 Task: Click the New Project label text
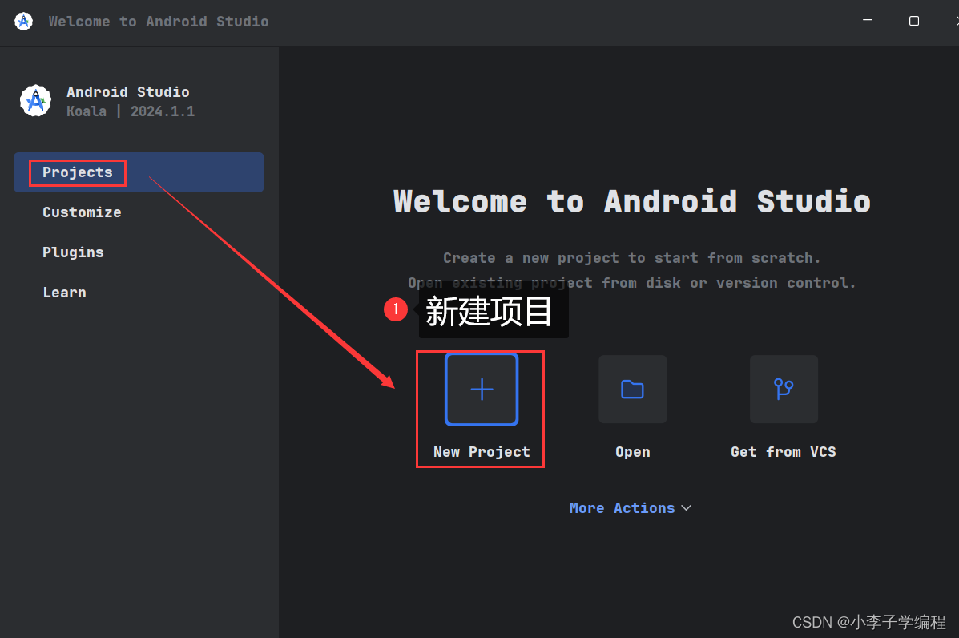tap(481, 451)
